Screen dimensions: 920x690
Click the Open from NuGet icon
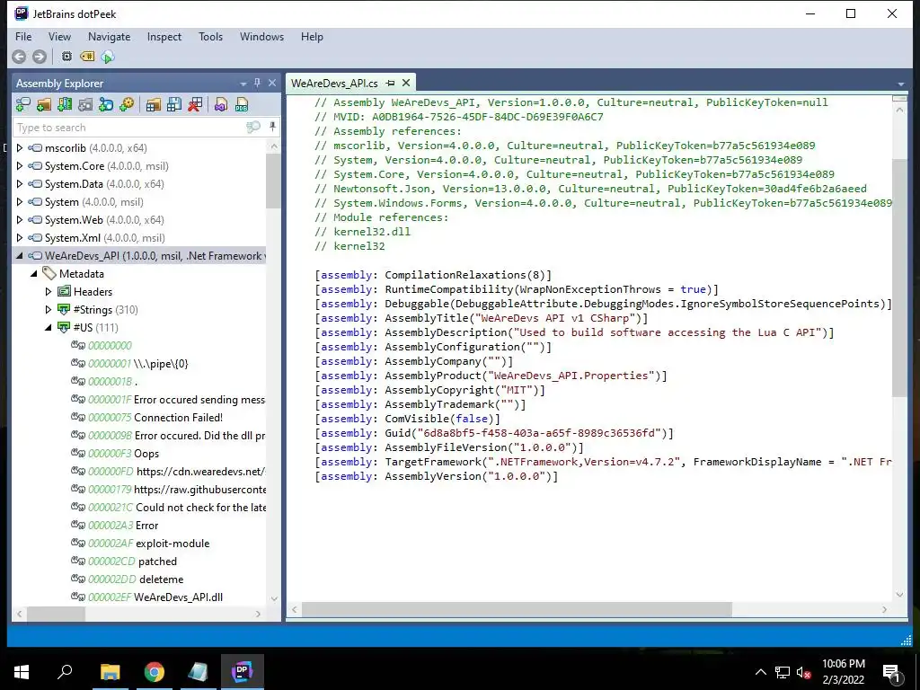tap(106, 105)
